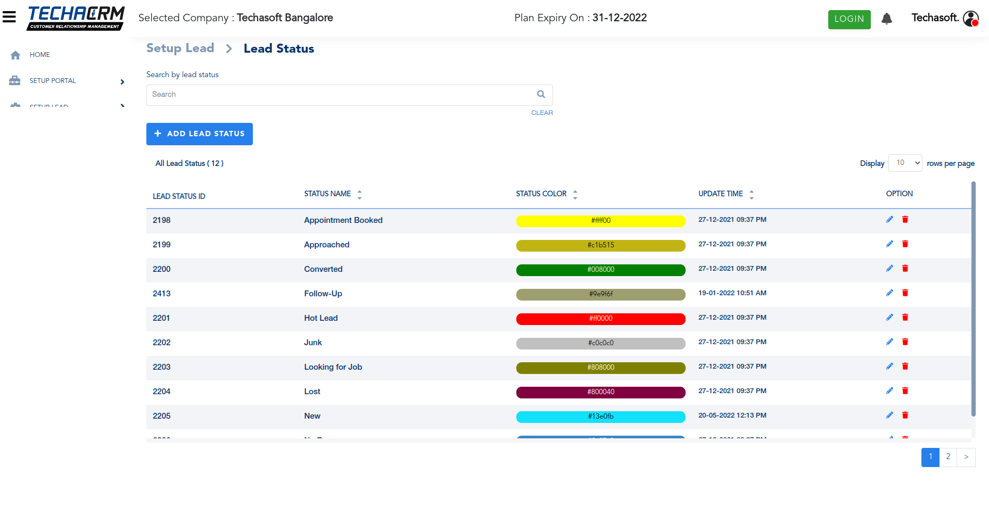Click the table vertical scrollbar

[x=973, y=299]
